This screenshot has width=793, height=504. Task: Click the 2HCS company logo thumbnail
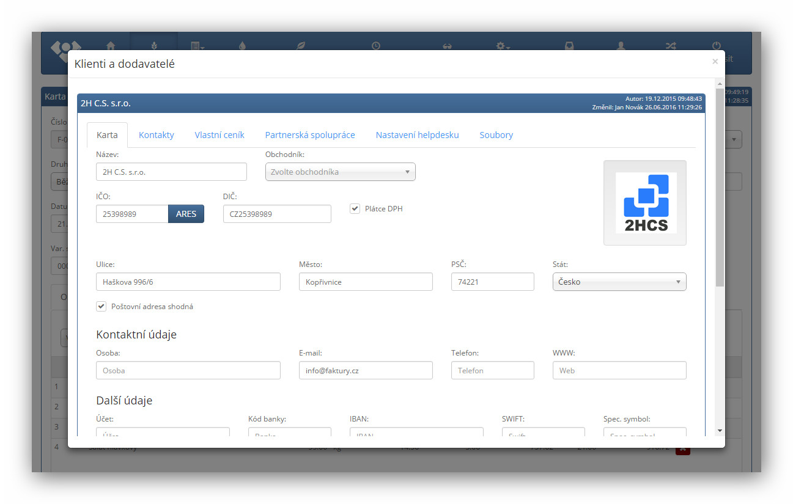tap(645, 203)
